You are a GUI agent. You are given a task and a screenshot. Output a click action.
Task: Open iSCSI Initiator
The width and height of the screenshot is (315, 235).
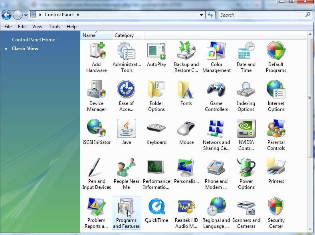[97, 132]
